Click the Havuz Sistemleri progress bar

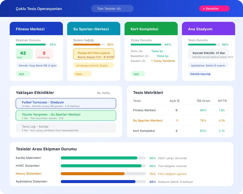(103, 174)
